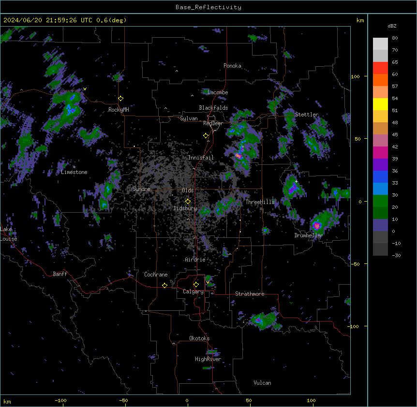
Task: Click the HighRiver city label
Action: (x=208, y=359)
